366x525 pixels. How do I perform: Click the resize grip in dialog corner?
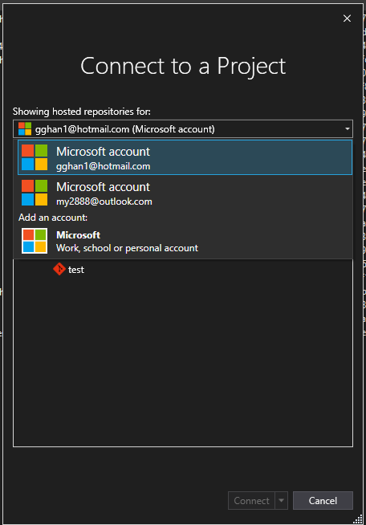[358, 519]
